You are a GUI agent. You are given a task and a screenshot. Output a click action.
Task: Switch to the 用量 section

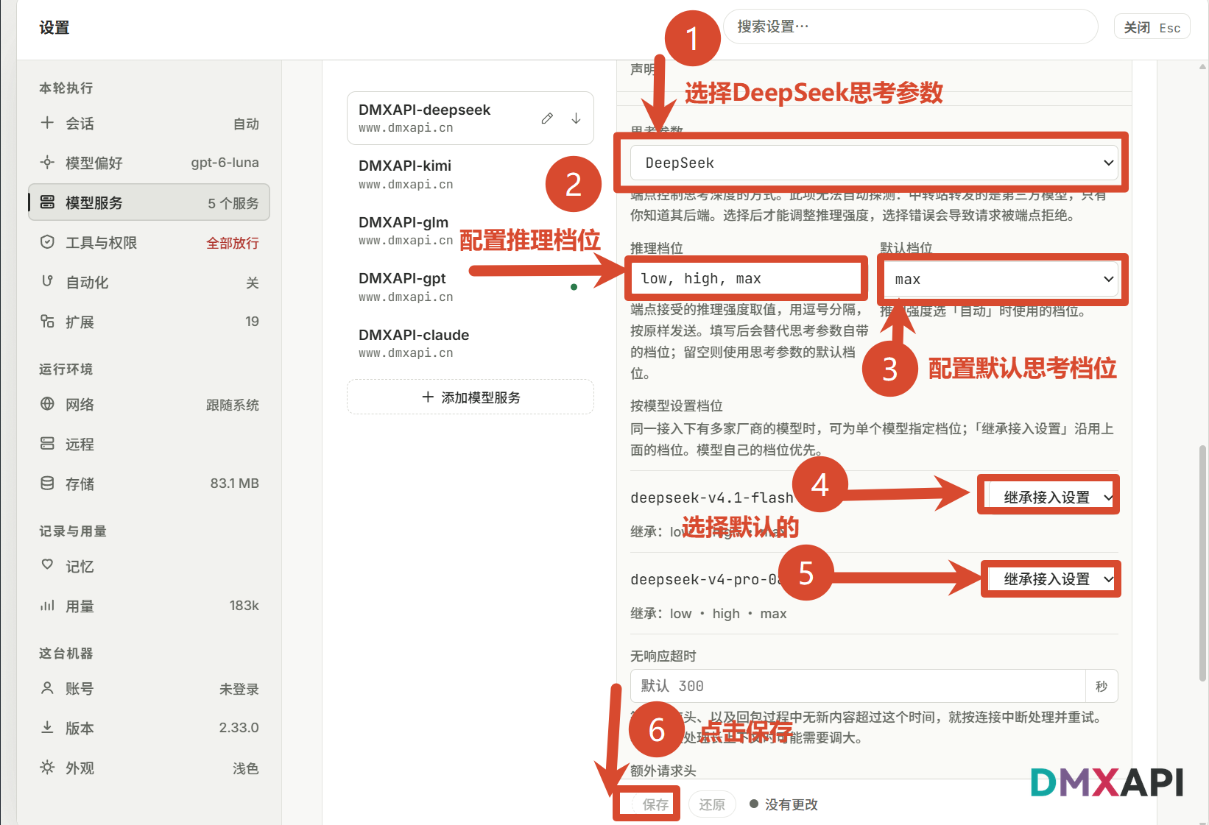(149, 606)
